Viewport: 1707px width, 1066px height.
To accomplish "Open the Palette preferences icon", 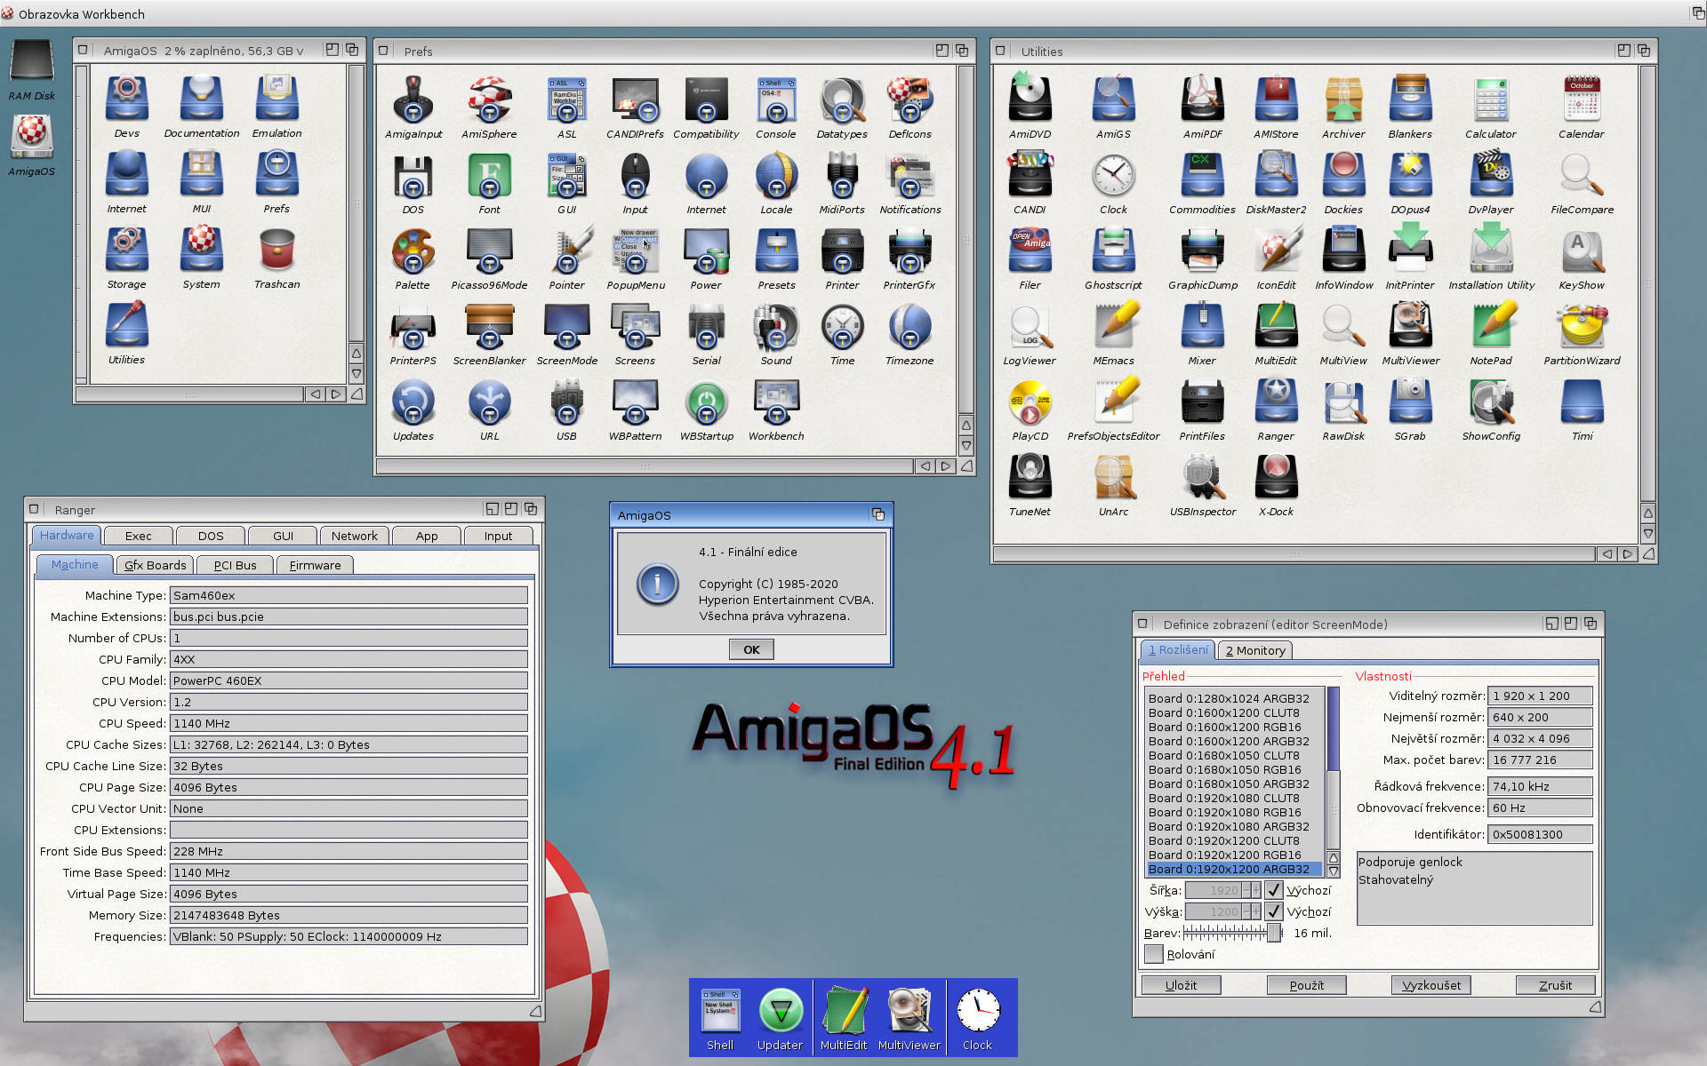I will [x=413, y=251].
